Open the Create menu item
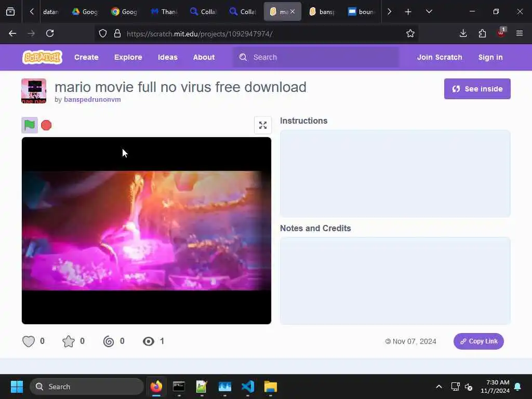This screenshot has height=399, width=532. pos(86,57)
